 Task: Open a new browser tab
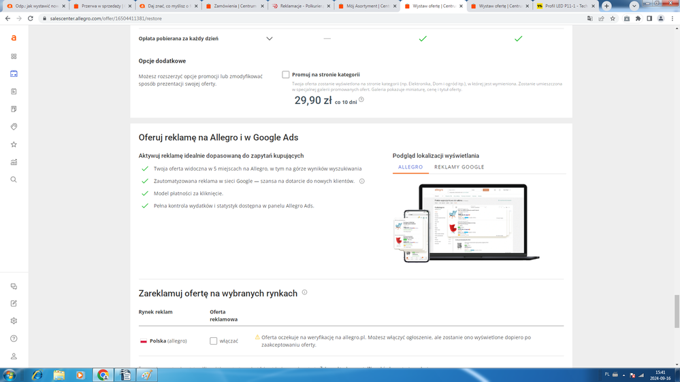(606, 6)
